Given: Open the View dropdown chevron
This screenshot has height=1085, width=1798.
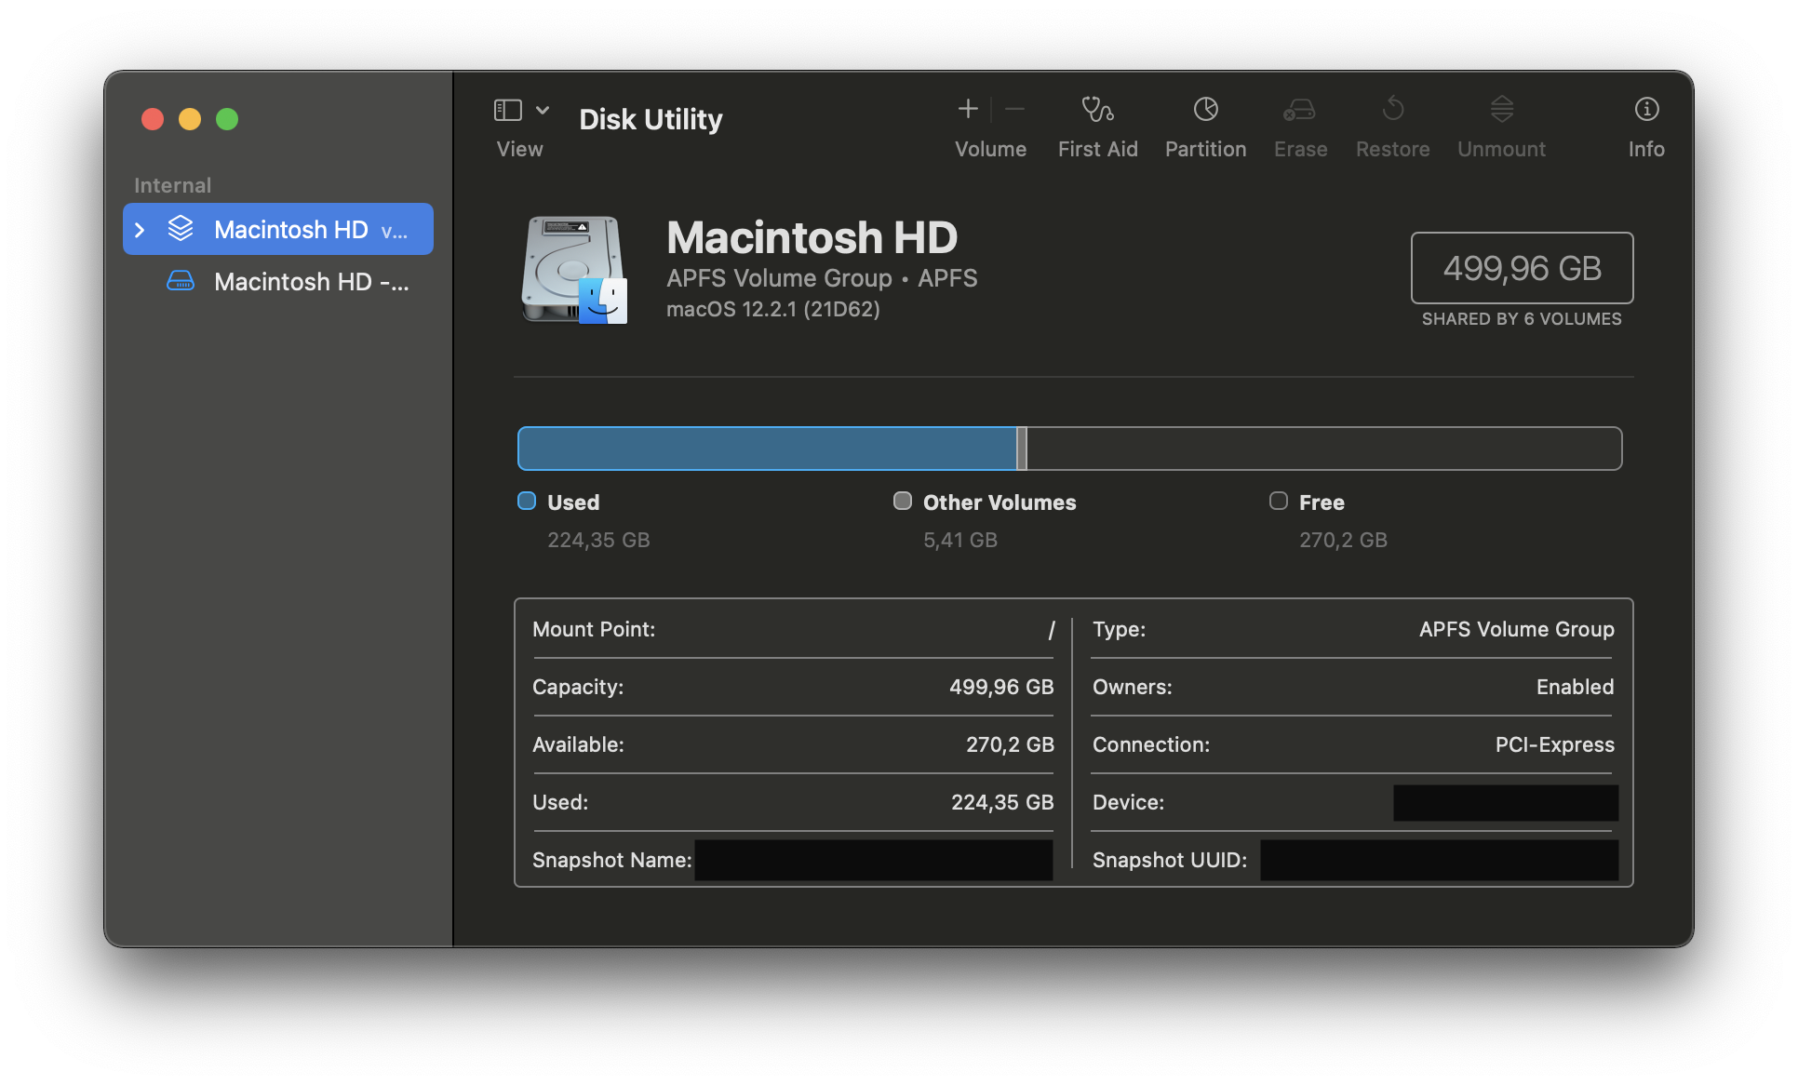Looking at the screenshot, I should [x=543, y=110].
